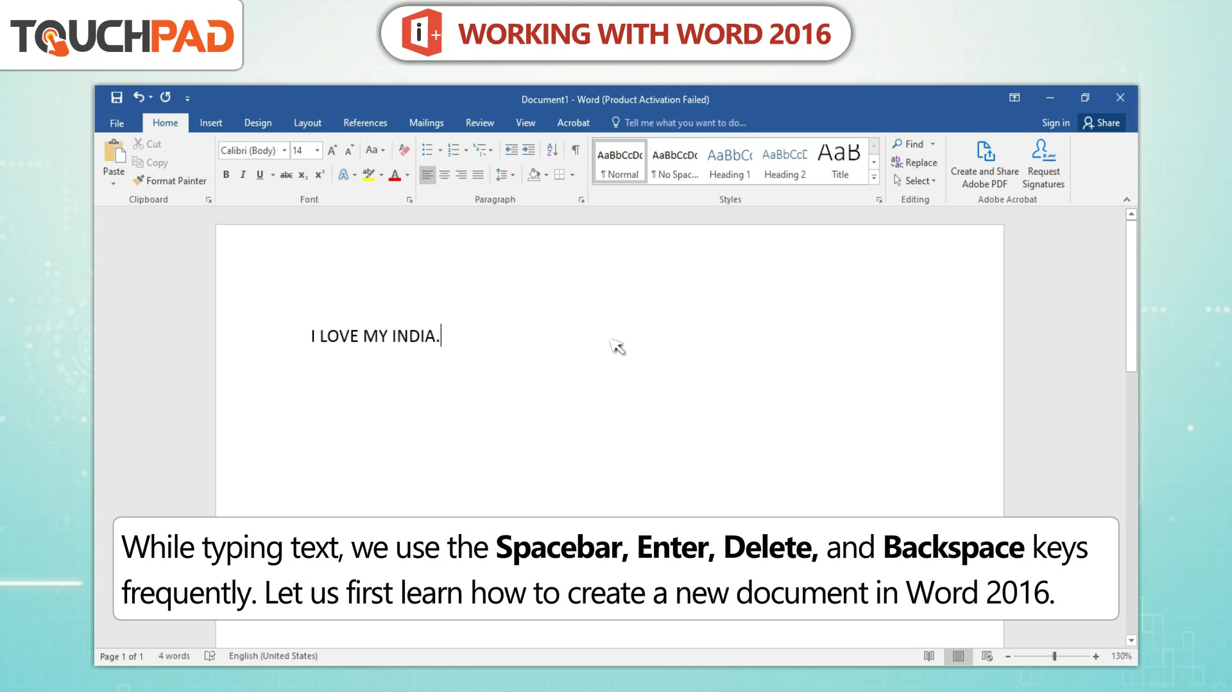Toggle Bold formatting
The width and height of the screenshot is (1232, 692).
tap(226, 175)
